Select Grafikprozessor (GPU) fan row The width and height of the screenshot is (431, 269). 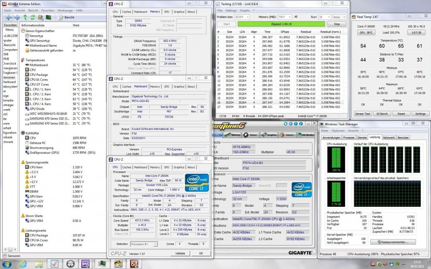(x=65, y=153)
